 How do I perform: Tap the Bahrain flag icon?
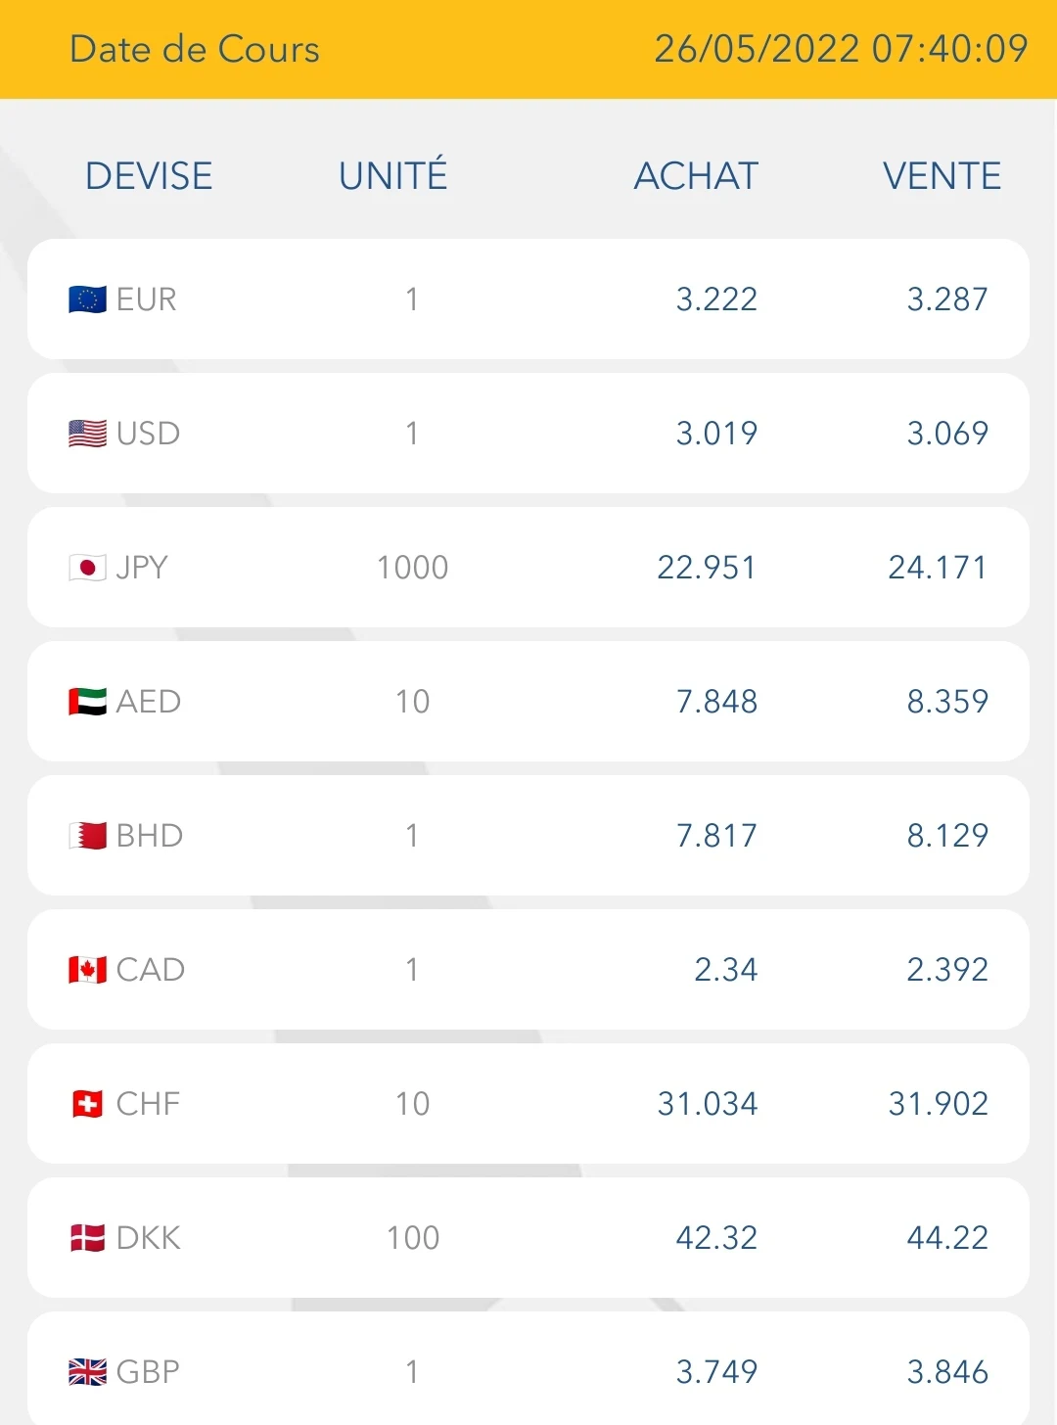coord(87,836)
